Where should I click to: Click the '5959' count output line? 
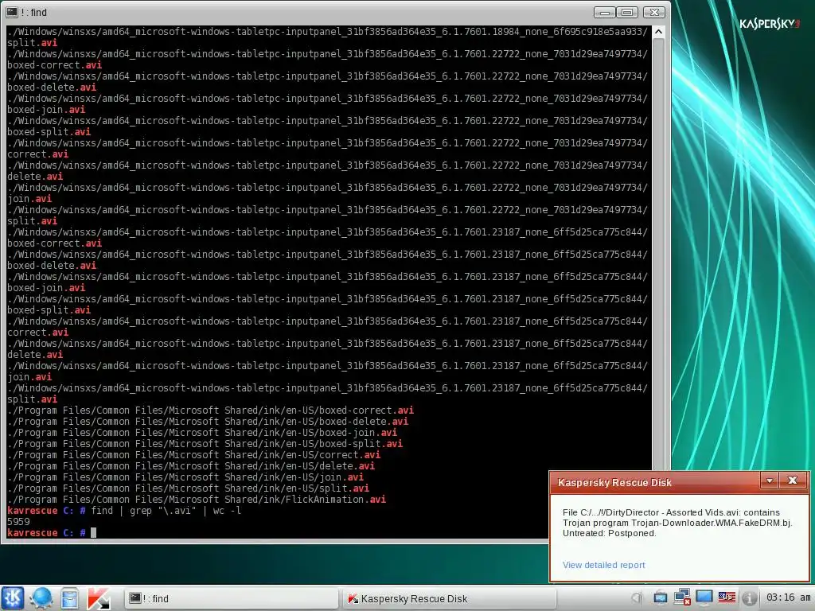pos(18,522)
